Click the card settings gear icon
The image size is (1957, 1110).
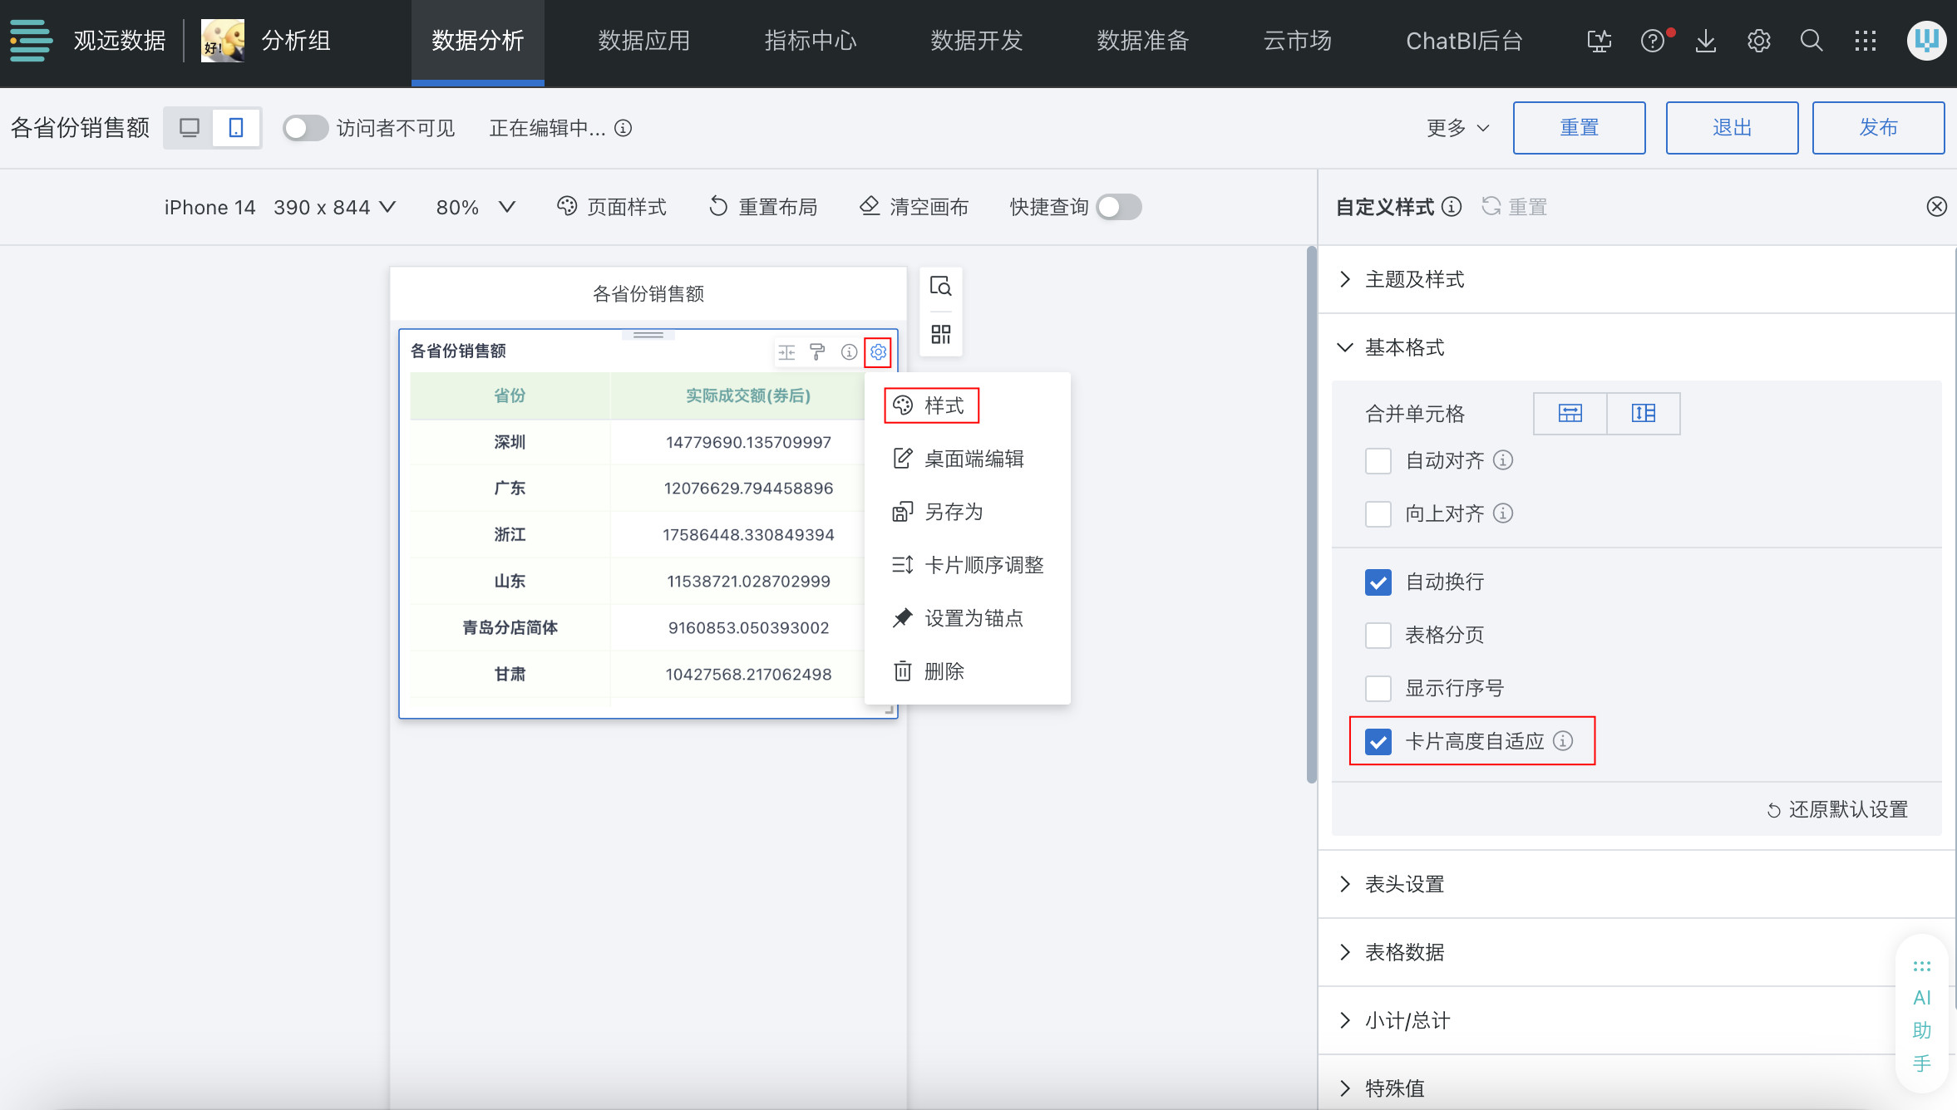coord(878,352)
